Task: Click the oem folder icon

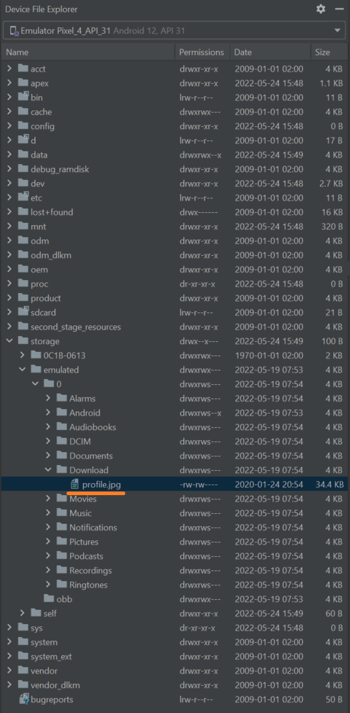Action: point(23,269)
